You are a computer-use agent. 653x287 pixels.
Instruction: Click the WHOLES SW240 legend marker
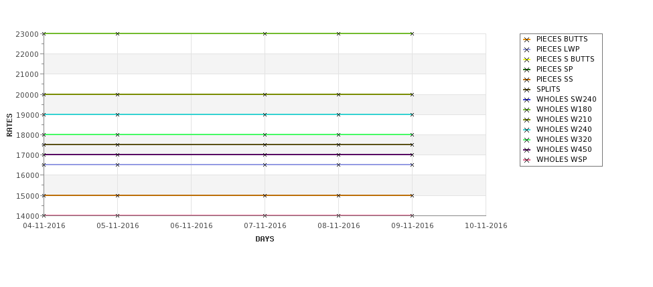click(527, 100)
